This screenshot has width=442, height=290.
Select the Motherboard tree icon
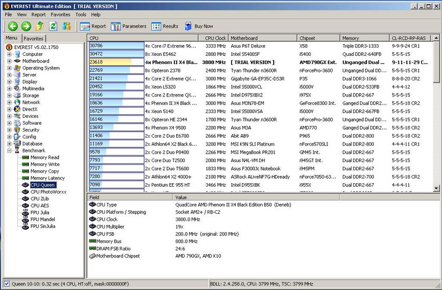point(17,61)
